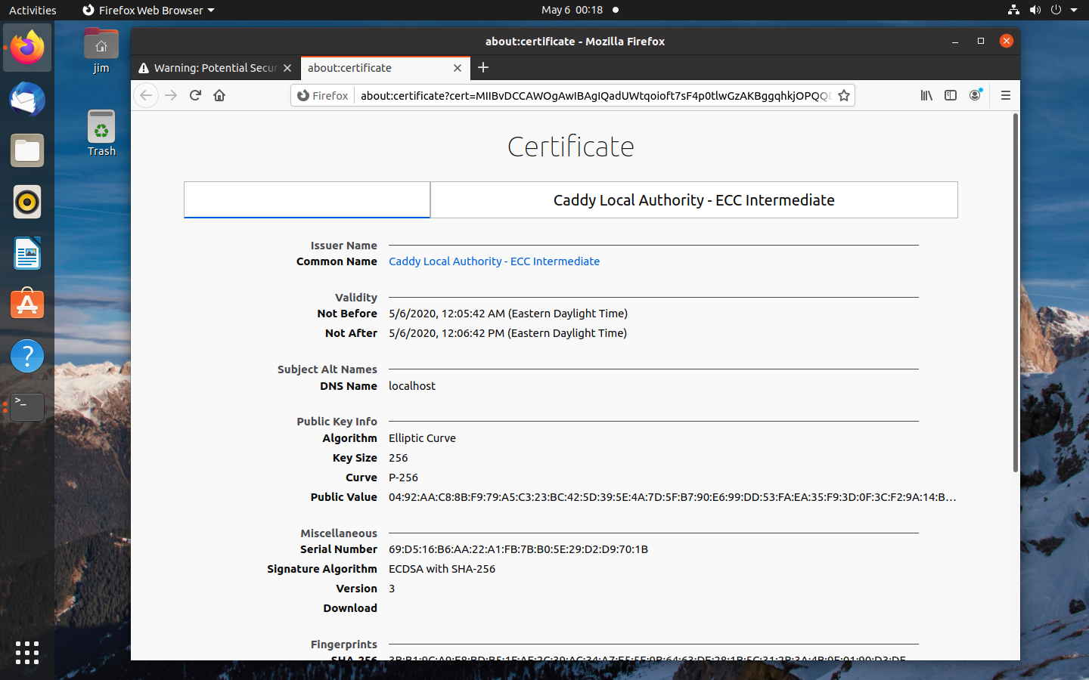The image size is (1089, 680).
Task: Follow the Caddy Local Authority issuer link
Action: pos(495,261)
